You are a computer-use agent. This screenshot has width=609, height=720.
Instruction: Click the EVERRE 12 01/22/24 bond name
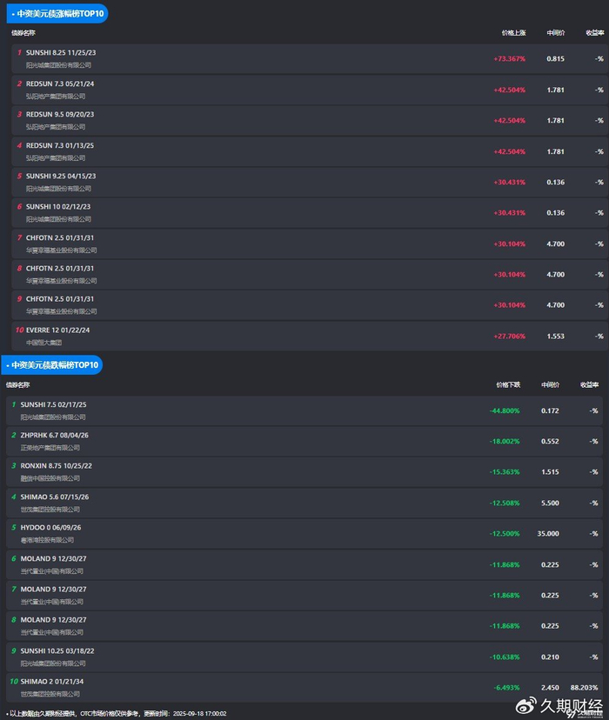click(57, 330)
